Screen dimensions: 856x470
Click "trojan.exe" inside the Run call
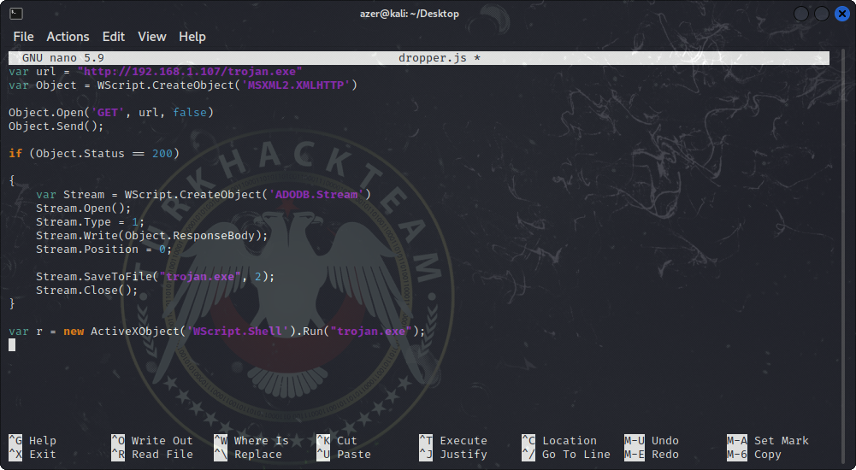[x=370, y=331]
